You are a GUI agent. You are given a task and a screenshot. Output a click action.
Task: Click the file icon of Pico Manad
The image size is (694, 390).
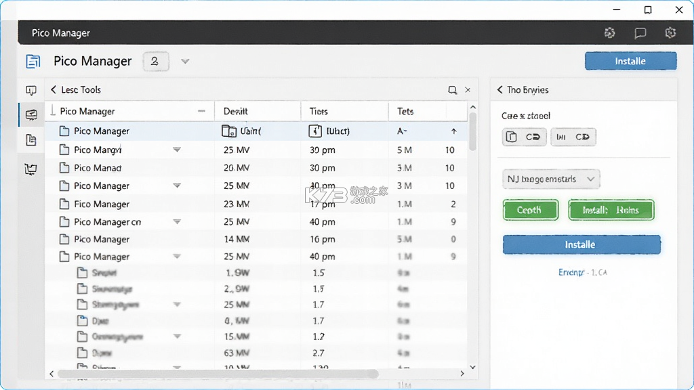[64, 168]
